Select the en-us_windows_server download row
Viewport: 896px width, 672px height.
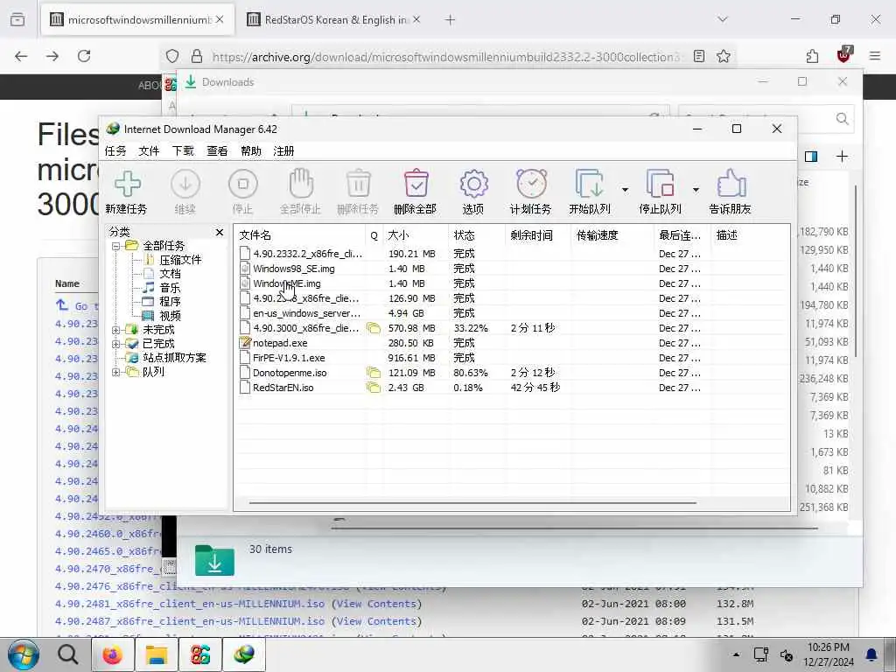tap(512, 313)
